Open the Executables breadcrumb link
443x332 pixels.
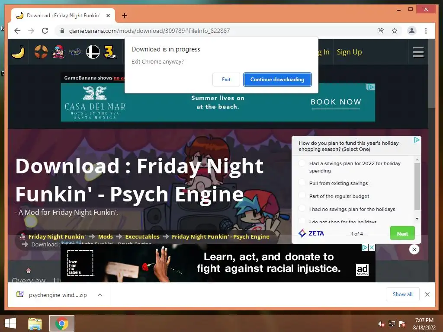tap(142, 236)
